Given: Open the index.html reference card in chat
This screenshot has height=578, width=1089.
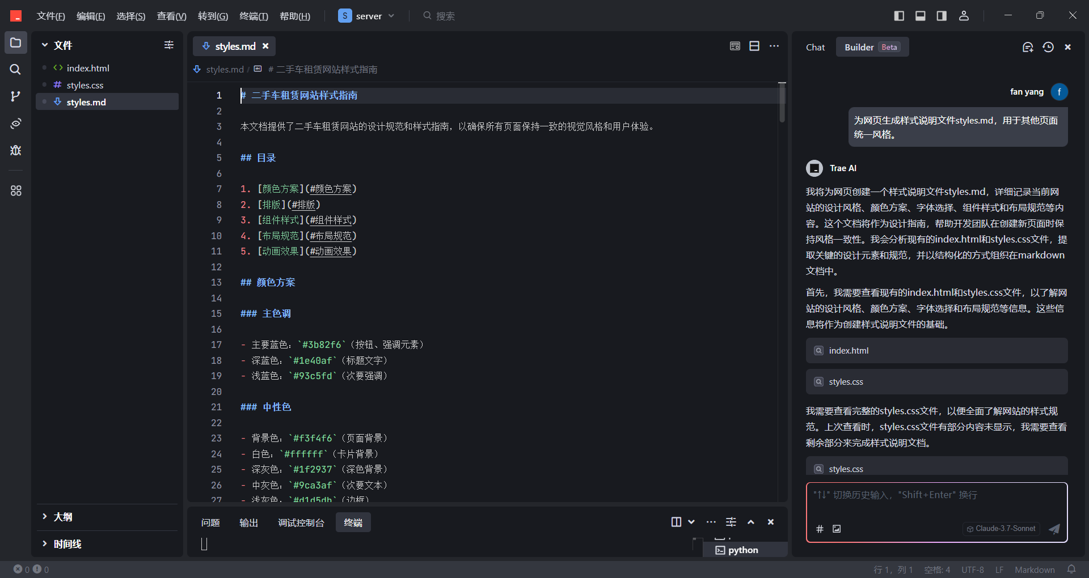Looking at the screenshot, I should (936, 351).
